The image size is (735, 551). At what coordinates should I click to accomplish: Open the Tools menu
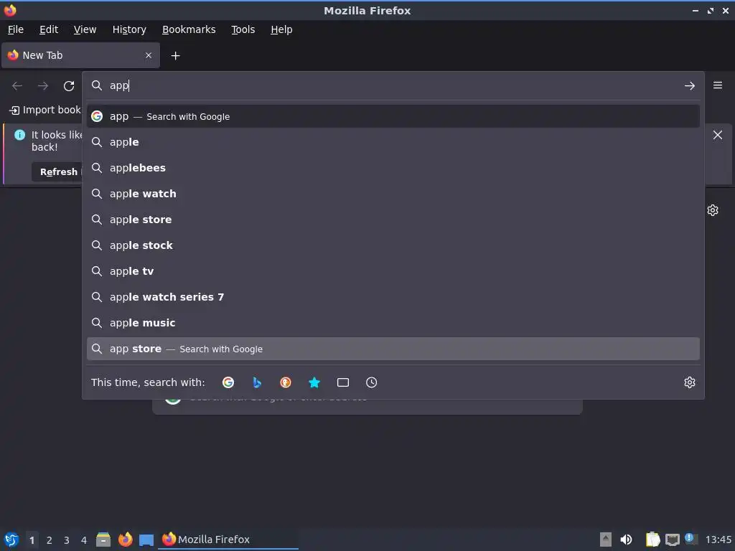click(243, 29)
